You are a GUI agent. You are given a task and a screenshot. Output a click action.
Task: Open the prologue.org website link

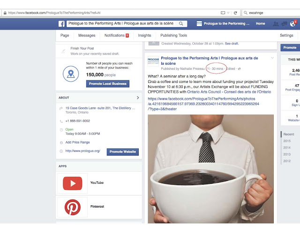82,151
